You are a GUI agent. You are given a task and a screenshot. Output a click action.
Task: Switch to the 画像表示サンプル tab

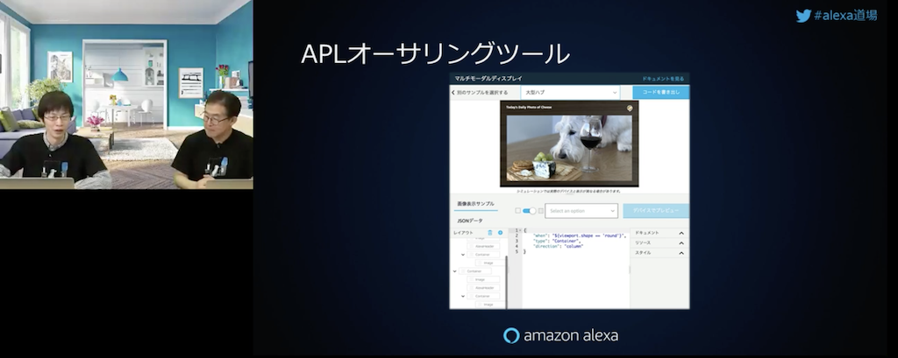coord(475,204)
